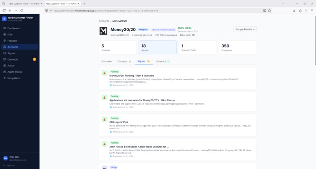Close the active Ideal Customer Finder tab

tap(78, 4)
